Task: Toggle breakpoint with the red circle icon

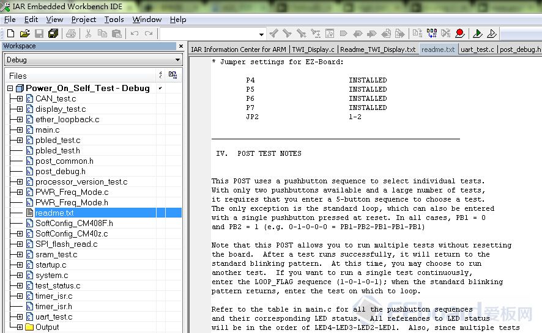Action: 460,34
